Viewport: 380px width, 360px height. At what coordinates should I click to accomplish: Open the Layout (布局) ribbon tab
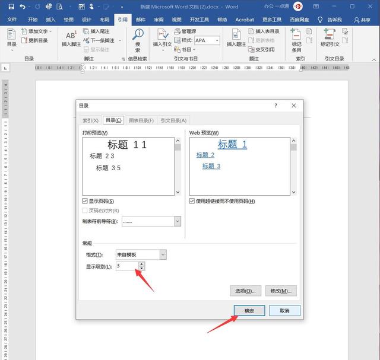tap(104, 20)
